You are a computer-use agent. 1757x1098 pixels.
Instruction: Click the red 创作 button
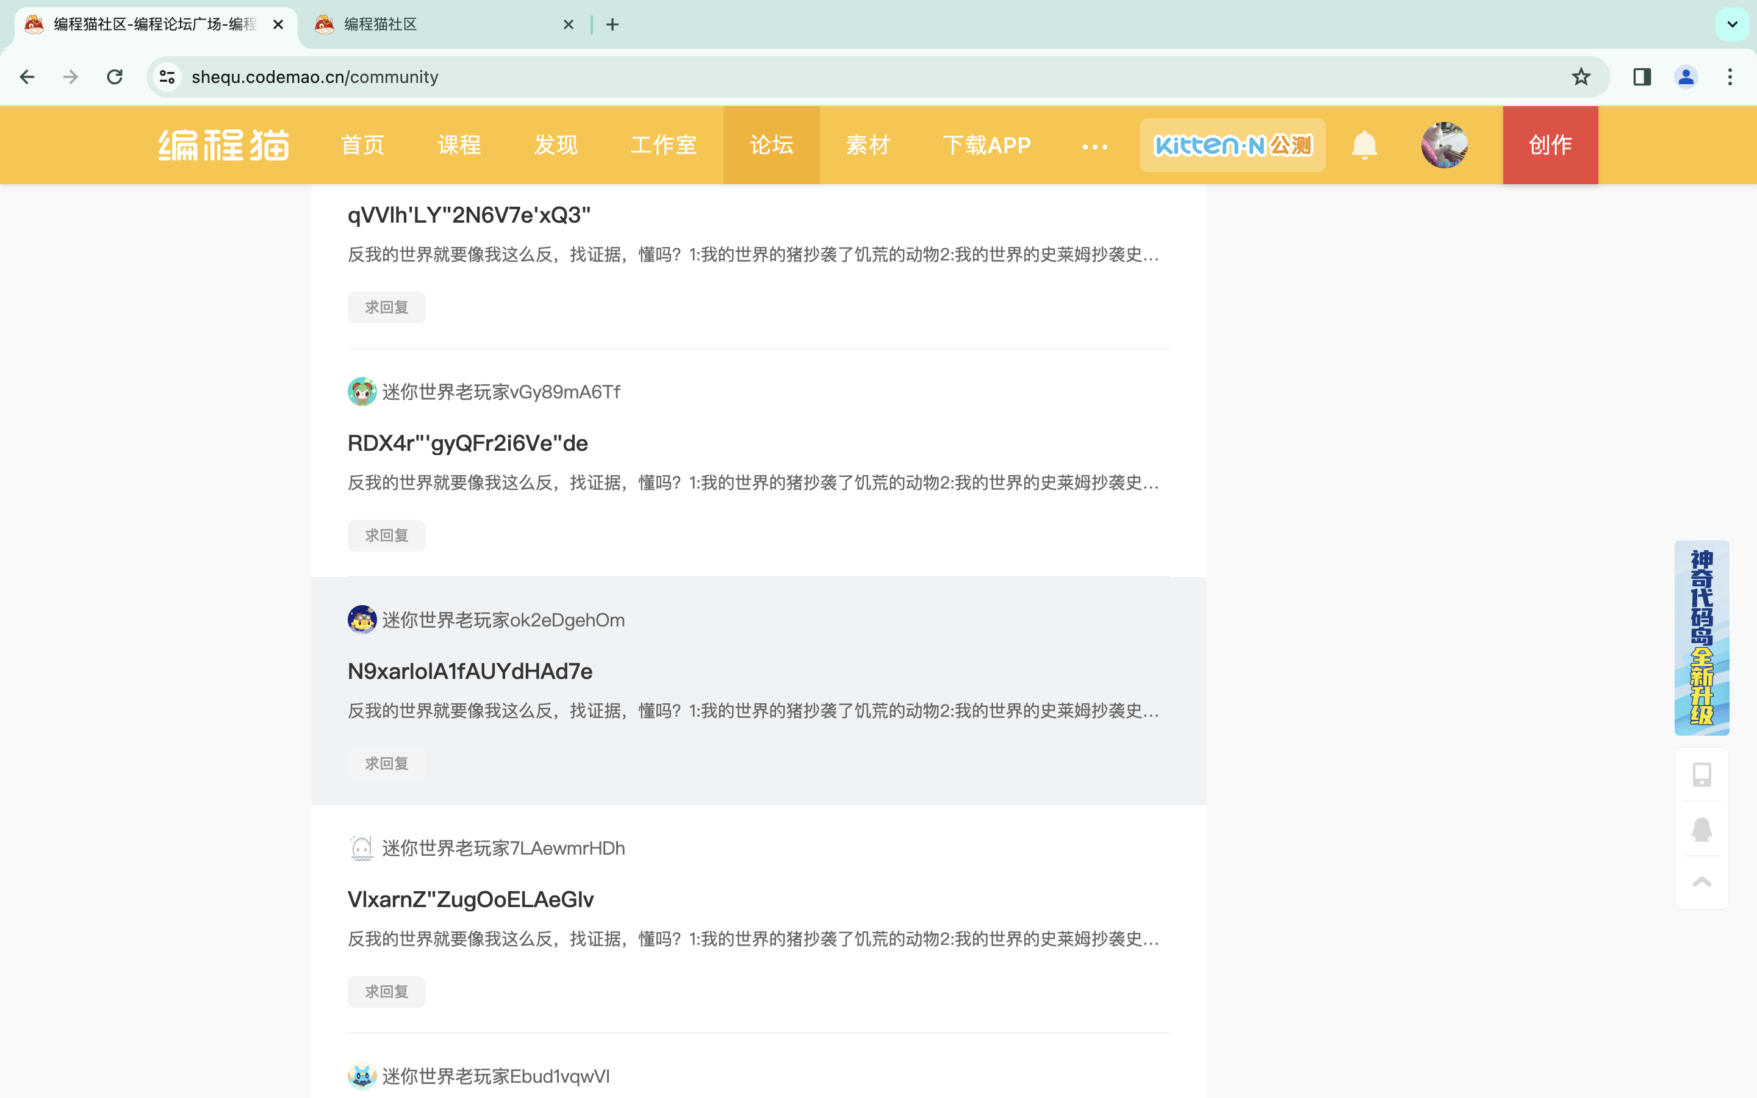tap(1550, 145)
